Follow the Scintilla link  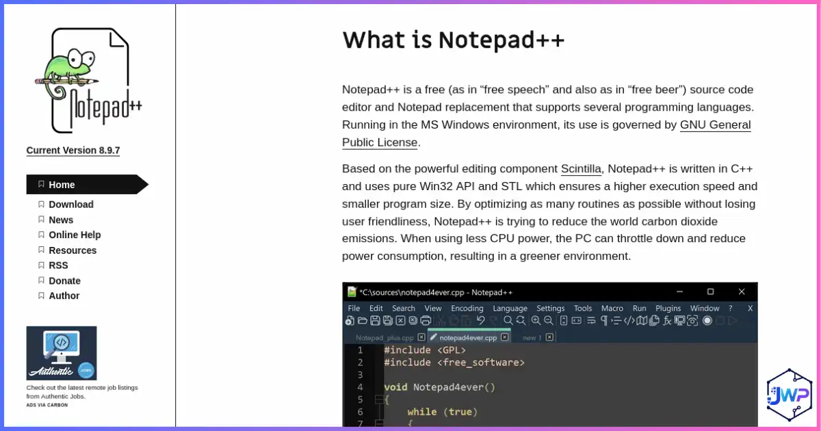click(581, 169)
